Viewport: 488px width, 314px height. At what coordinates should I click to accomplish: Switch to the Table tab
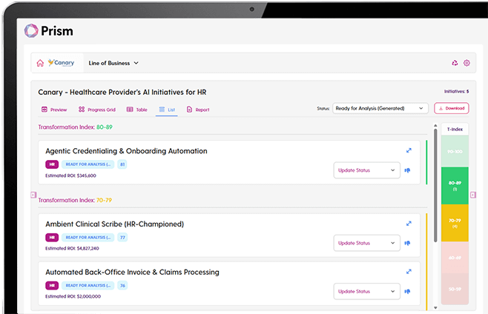[137, 110]
